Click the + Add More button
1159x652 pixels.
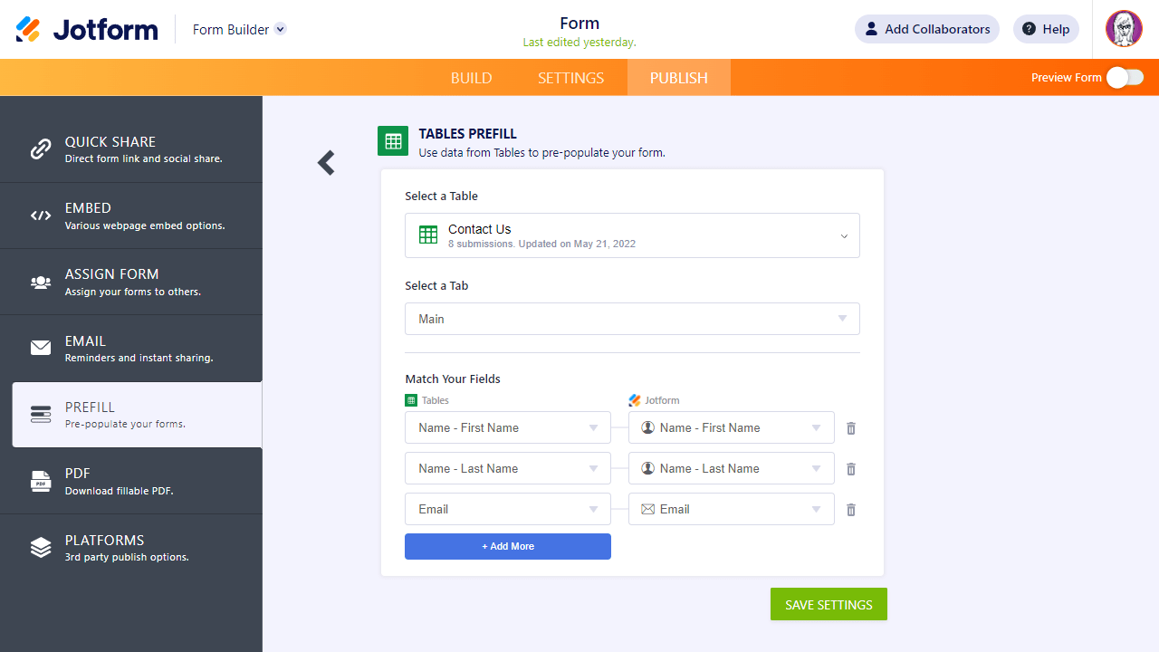tap(507, 546)
